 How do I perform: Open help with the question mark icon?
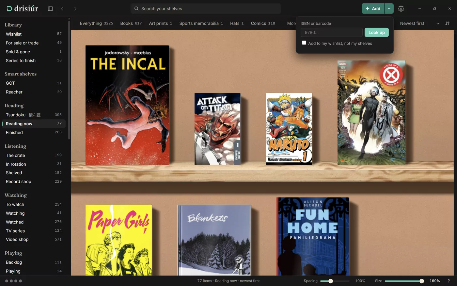point(449,281)
